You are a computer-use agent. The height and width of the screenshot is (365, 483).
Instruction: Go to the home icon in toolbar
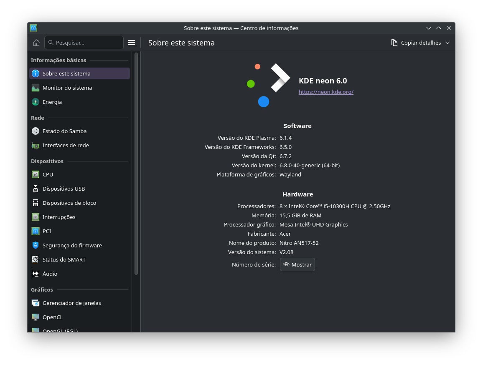click(x=36, y=43)
